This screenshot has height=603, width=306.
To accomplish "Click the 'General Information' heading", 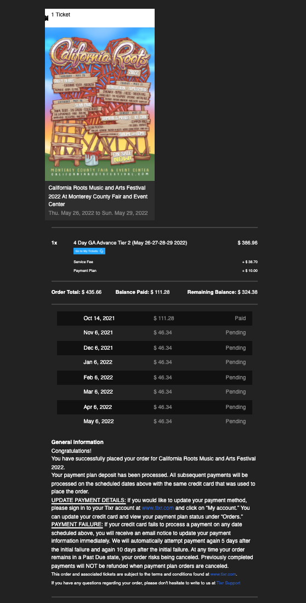I will tap(77, 442).
